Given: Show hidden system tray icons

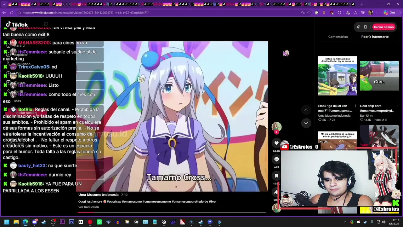Looking at the screenshot, I should pos(345,222).
